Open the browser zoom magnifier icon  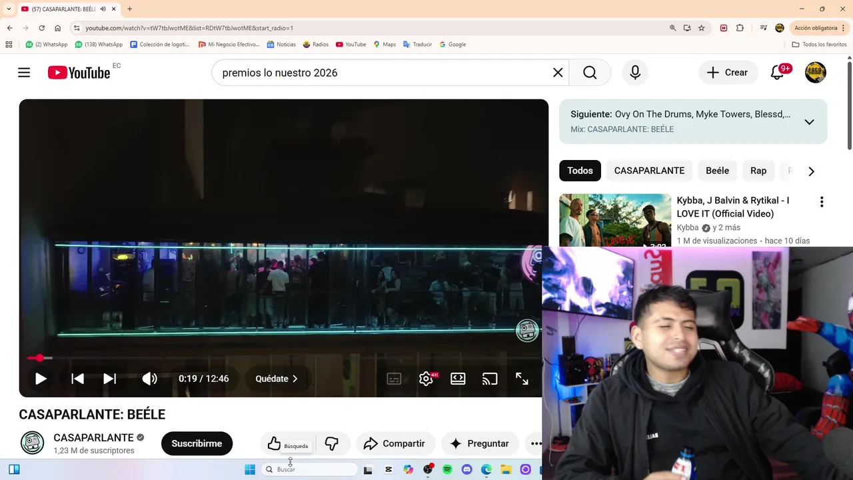tap(673, 28)
